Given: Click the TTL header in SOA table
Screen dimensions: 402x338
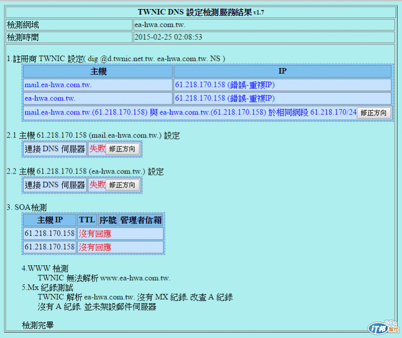Looking at the screenshot, I should point(87,220).
